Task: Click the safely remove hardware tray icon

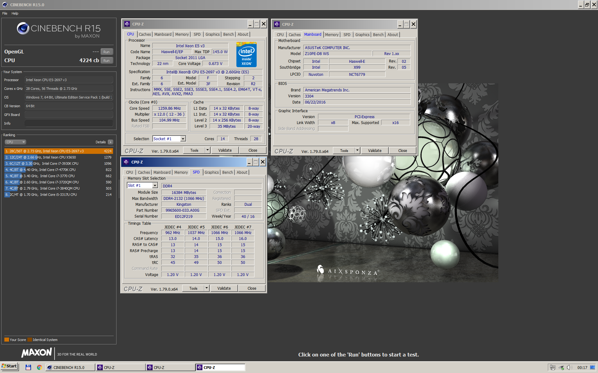Action: [x=561, y=367]
